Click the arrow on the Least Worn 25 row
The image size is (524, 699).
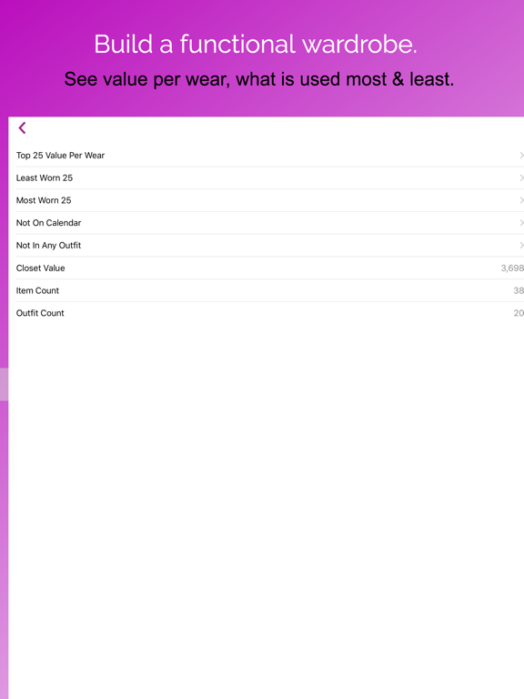521,177
